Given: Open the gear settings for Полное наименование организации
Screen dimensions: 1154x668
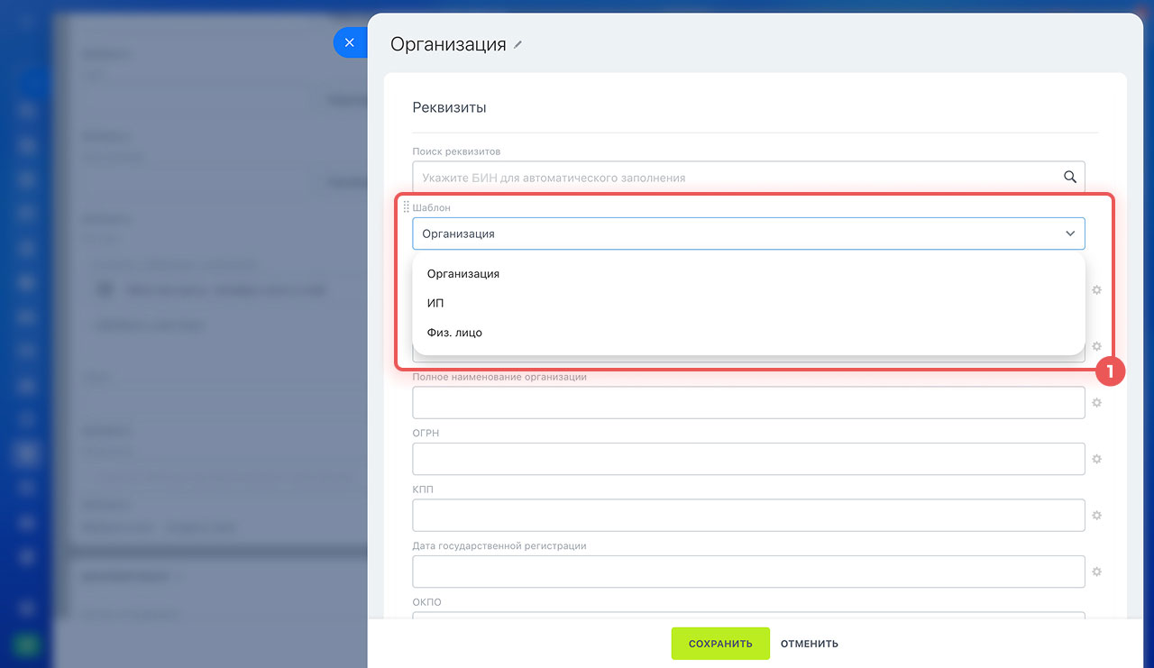Looking at the screenshot, I should 1097,403.
